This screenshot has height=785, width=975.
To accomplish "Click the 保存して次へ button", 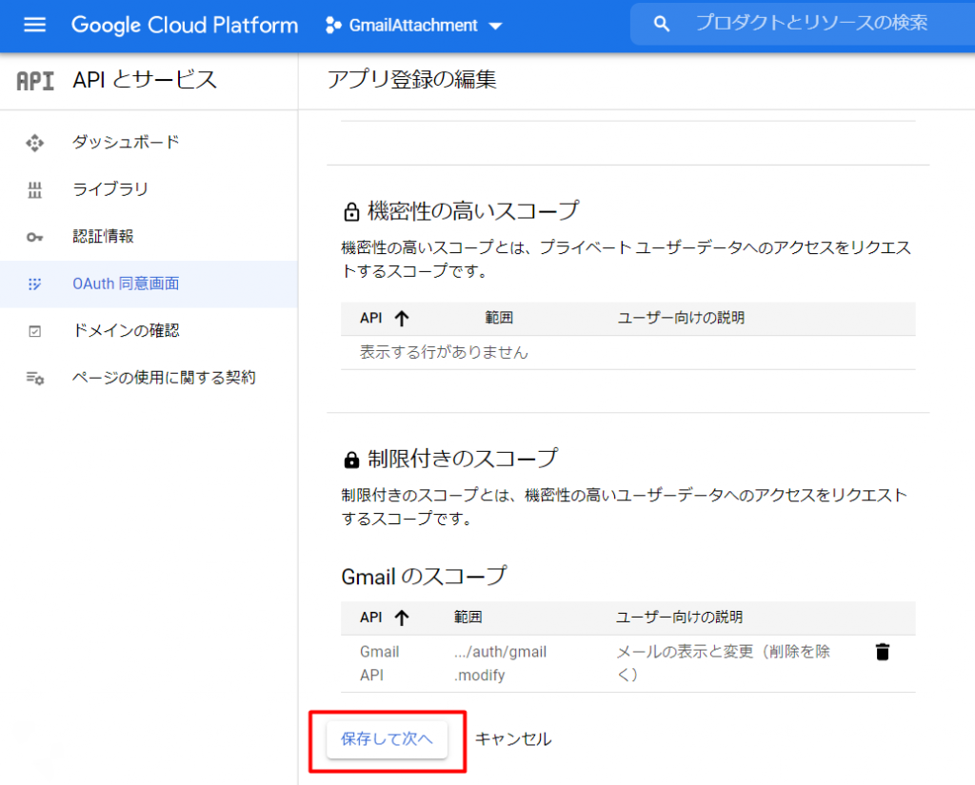I will point(387,739).
